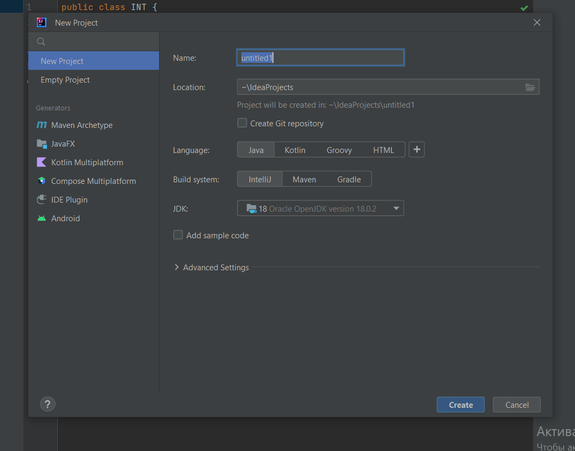Click the 'Project will be created in' hint text
This screenshot has height=451, width=575.
(x=326, y=105)
